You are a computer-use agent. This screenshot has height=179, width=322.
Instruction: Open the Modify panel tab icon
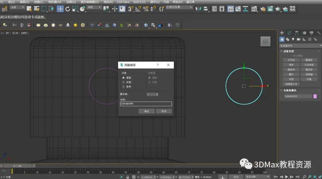(x=289, y=33)
